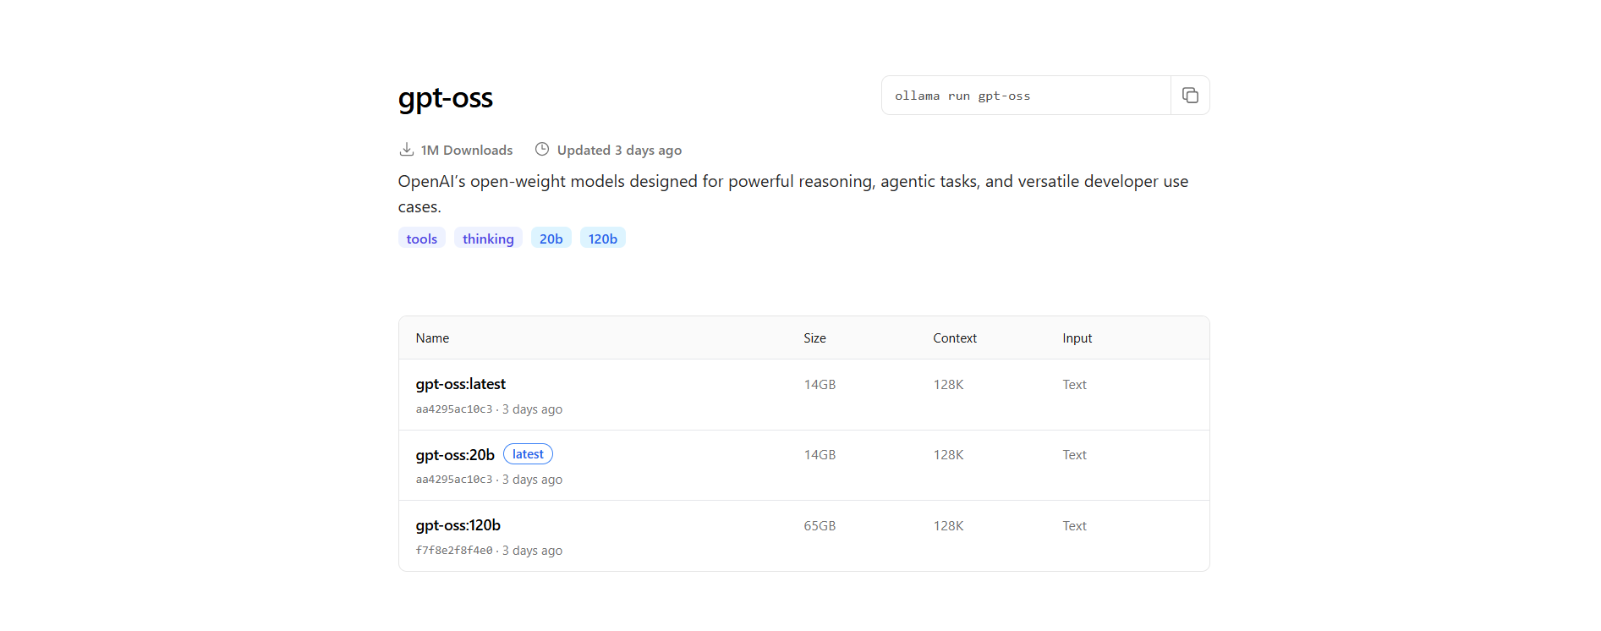Click the OpenAI's open-weight models description
Screen dimensions: 1601x631
(x=793, y=194)
